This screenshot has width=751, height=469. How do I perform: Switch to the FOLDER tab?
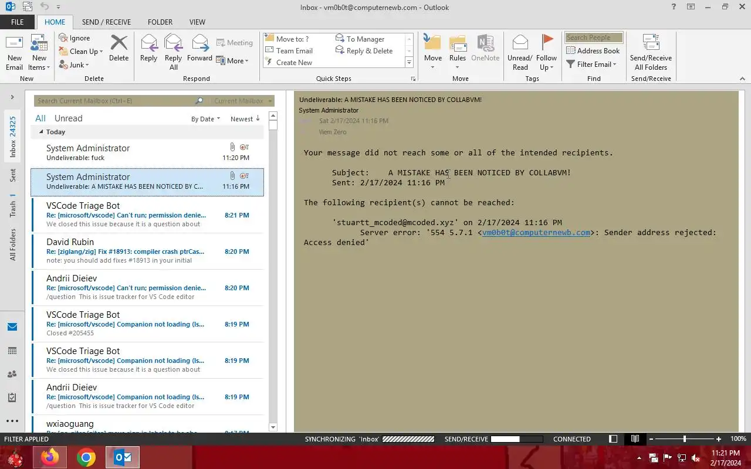pyautogui.click(x=160, y=22)
